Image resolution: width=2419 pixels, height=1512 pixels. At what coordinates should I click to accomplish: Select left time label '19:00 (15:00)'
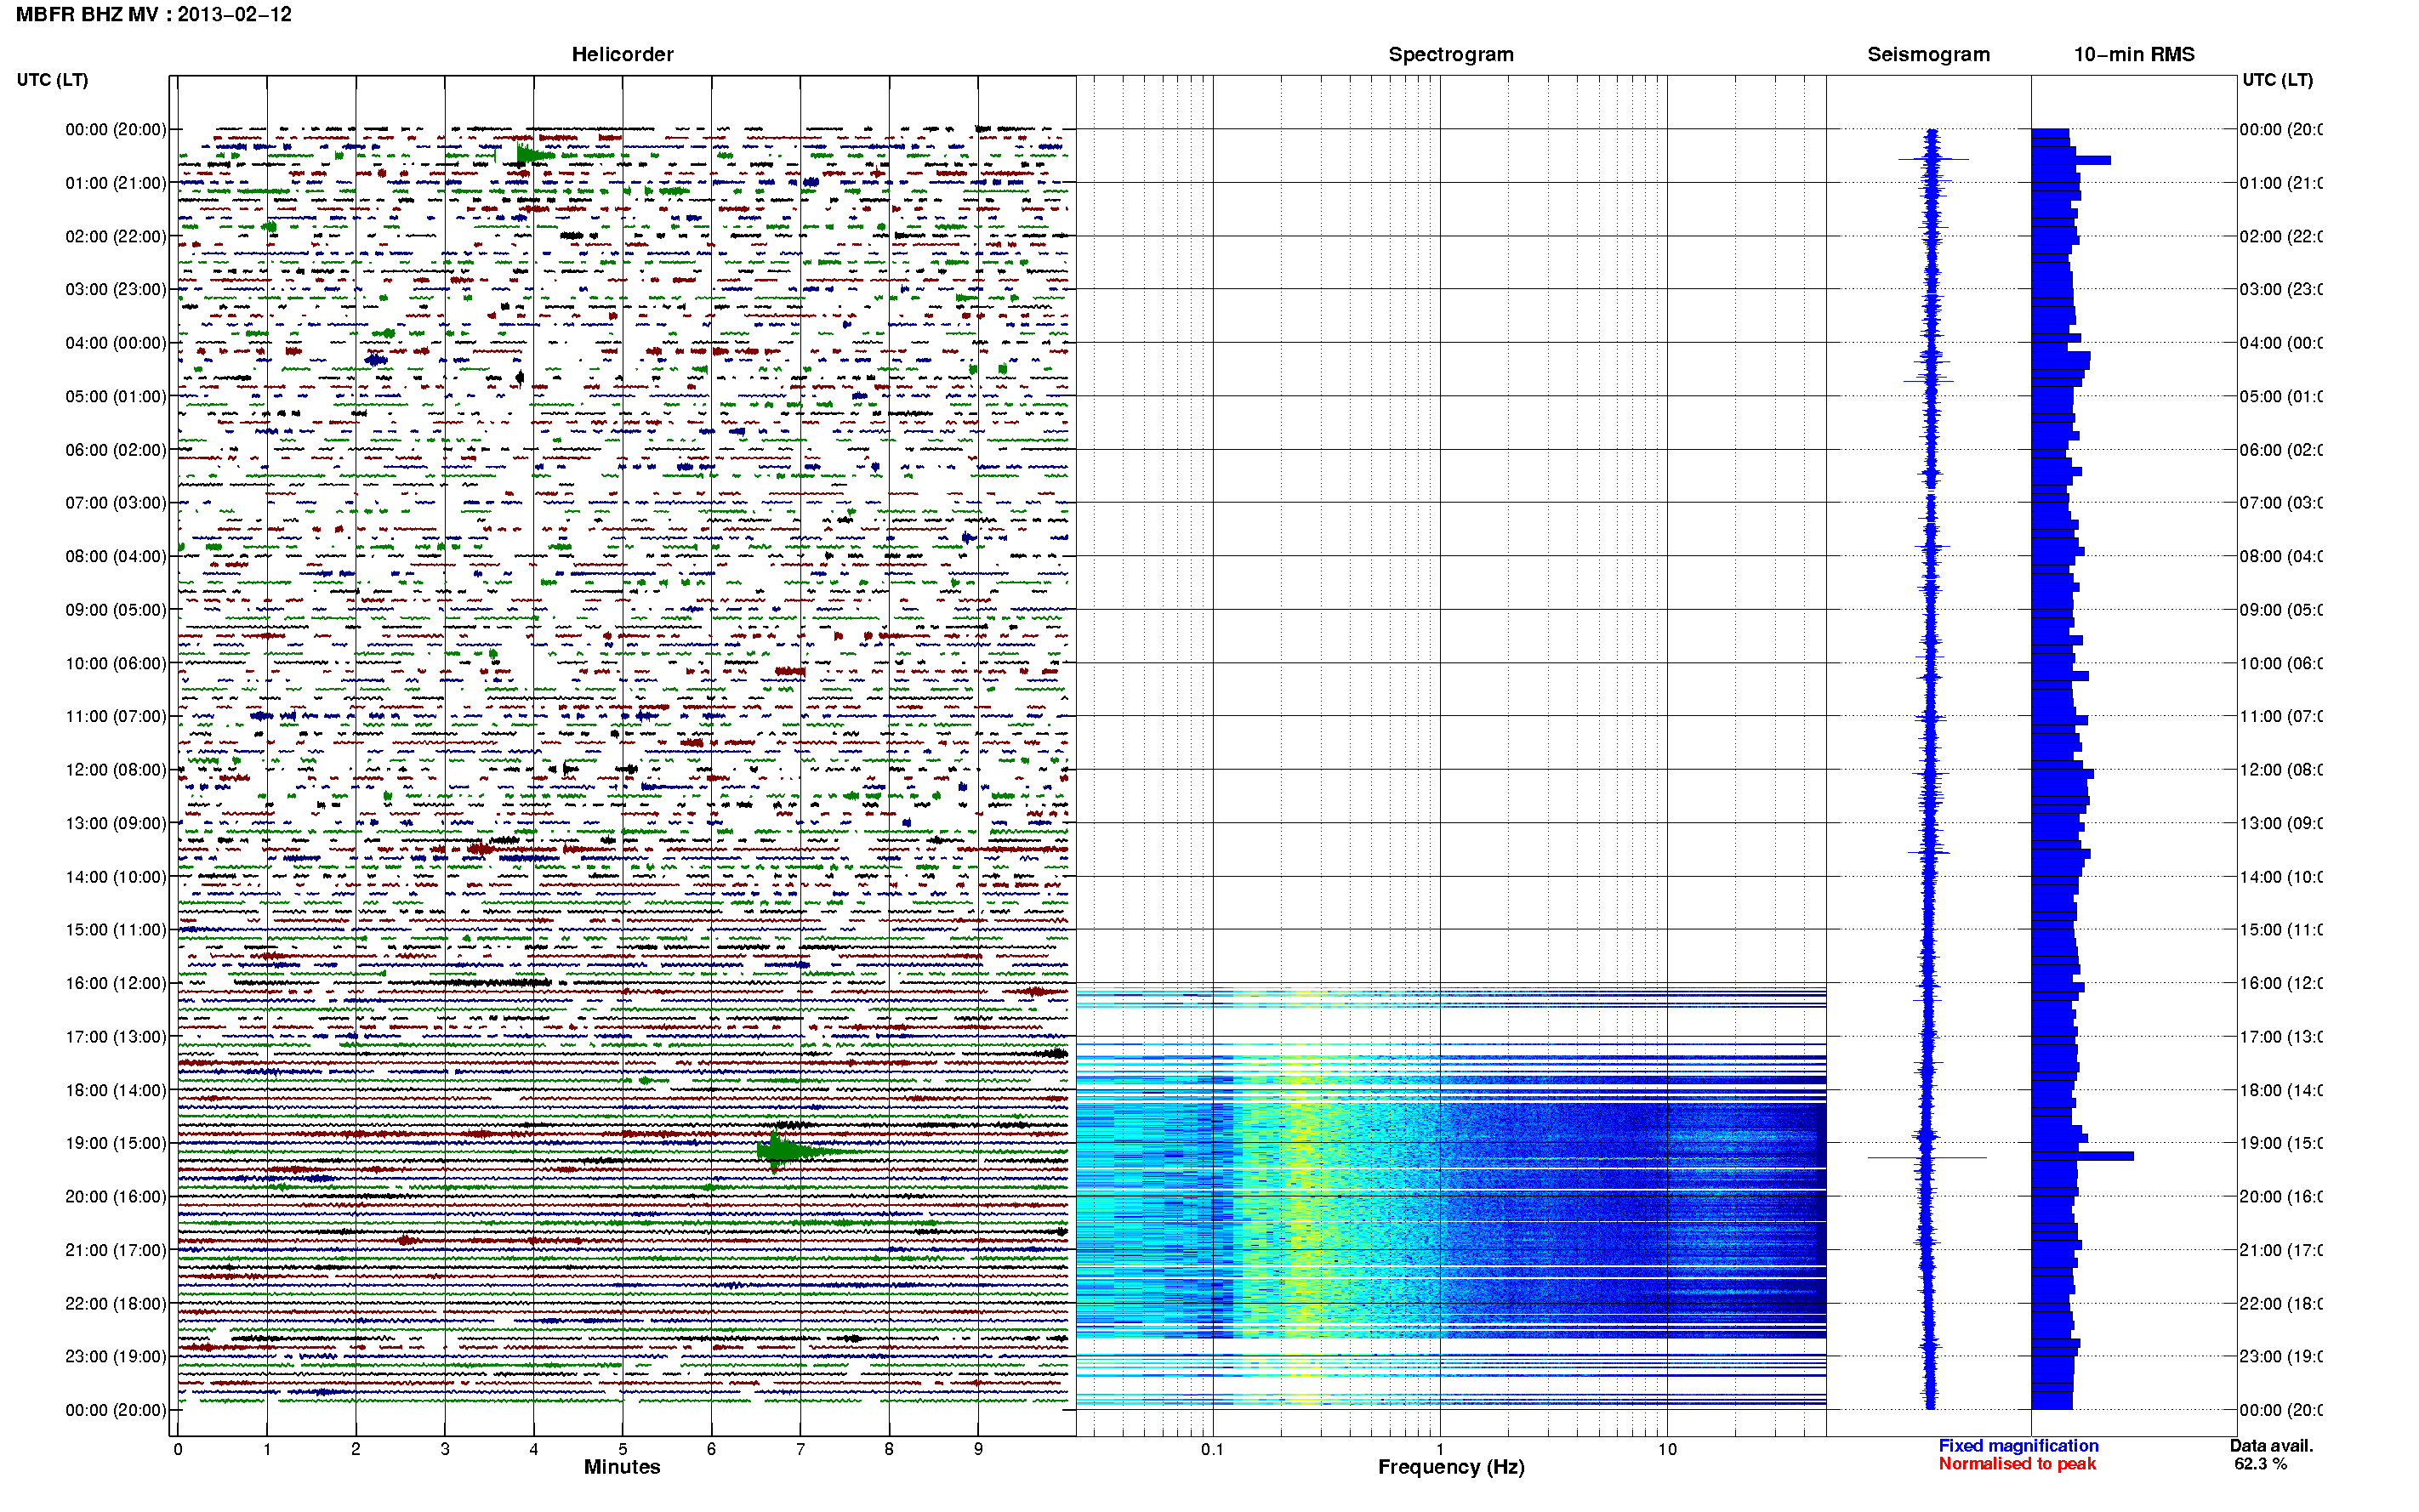tap(116, 1143)
